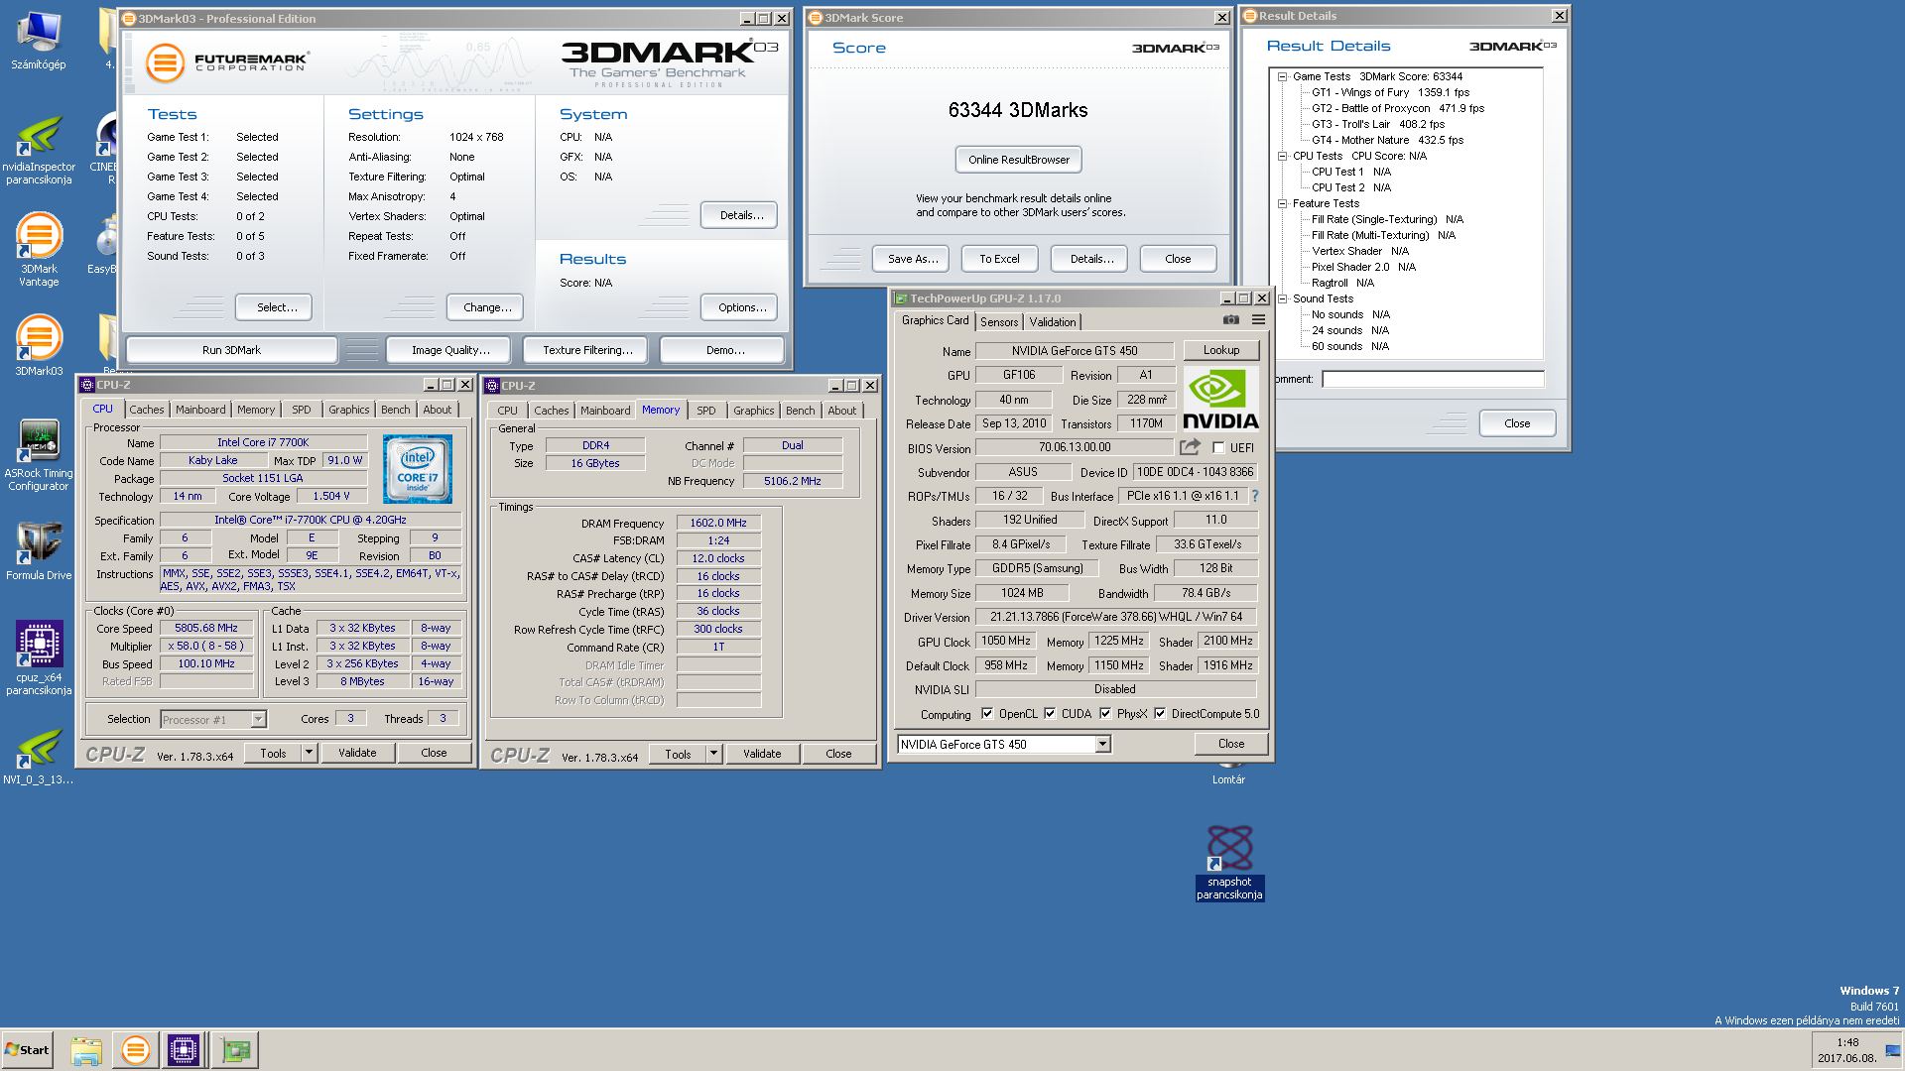This screenshot has height=1071, width=1905.
Task: Click Online ResultBrowser button
Action: 1019,160
